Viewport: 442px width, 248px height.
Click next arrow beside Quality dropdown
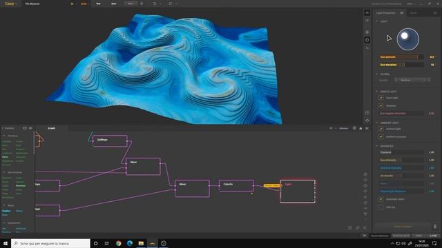click(429, 80)
